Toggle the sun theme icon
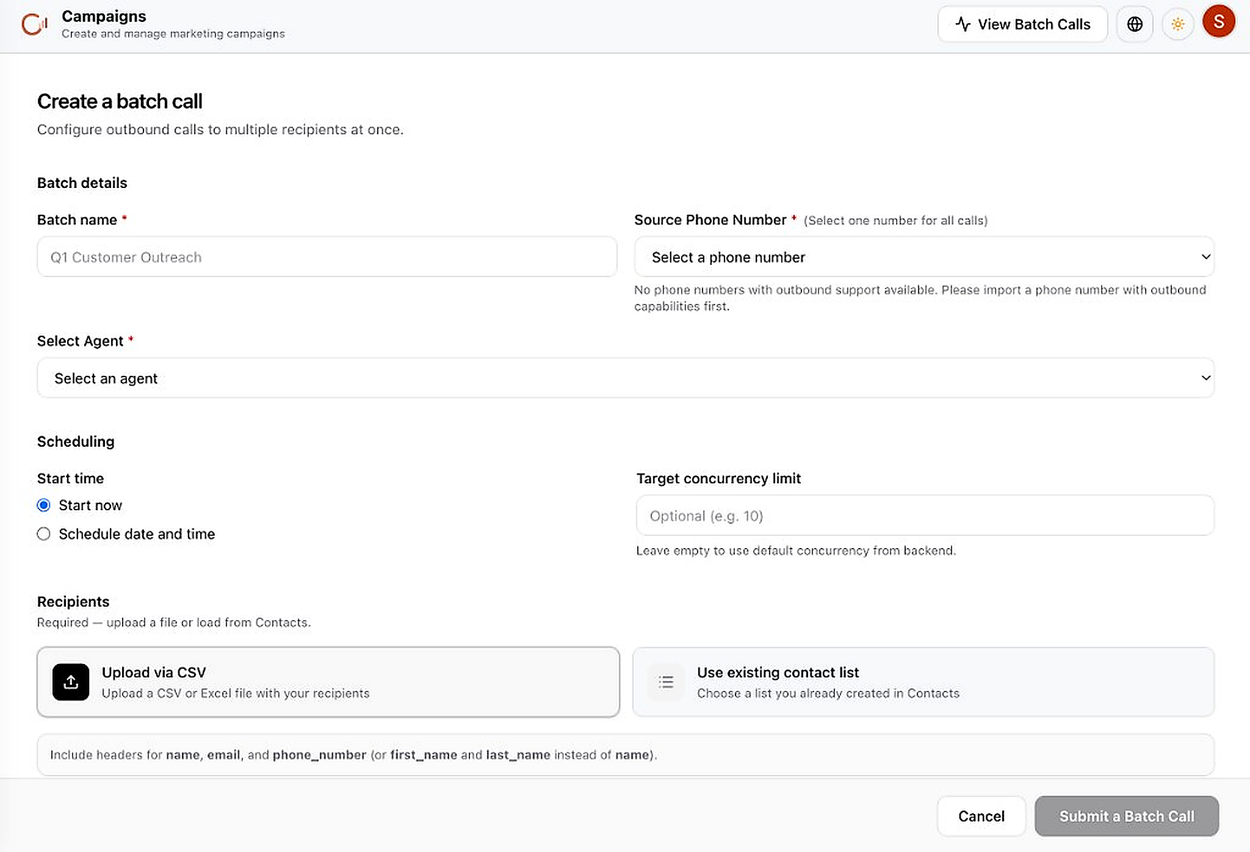 pyautogui.click(x=1177, y=24)
